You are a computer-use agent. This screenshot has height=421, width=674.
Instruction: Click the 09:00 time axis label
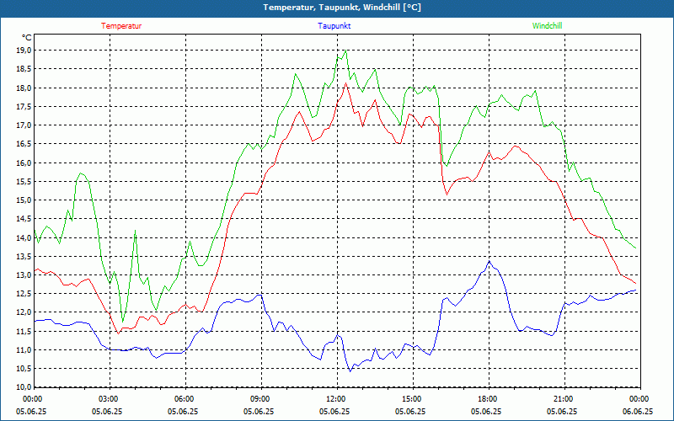(259, 399)
